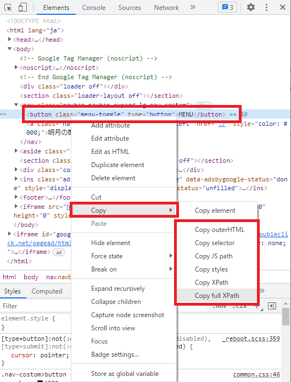Show more tabs with double chevron

(x=193, y=7)
